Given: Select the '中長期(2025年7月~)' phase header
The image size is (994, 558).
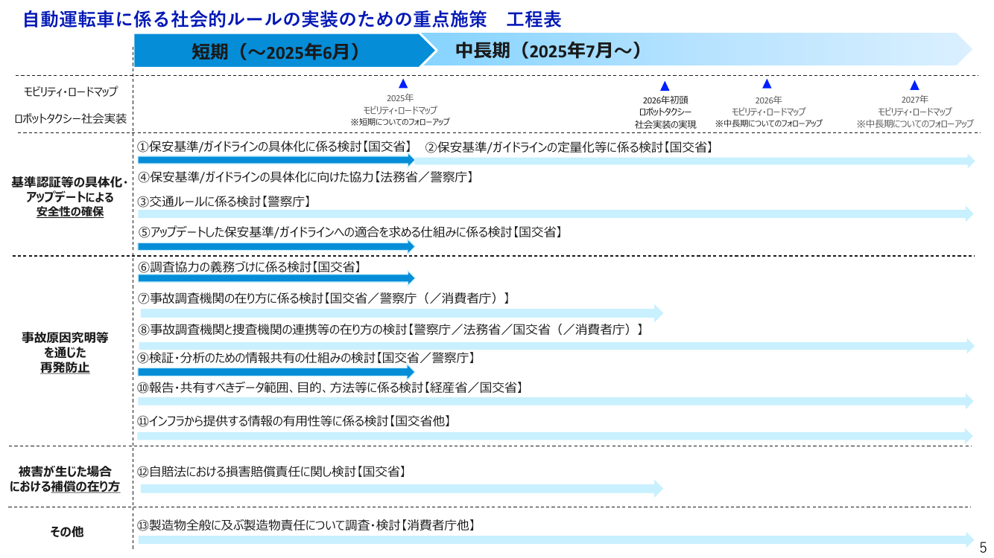Looking at the screenshot, I should pyautogui.click(x=697, y=51).
